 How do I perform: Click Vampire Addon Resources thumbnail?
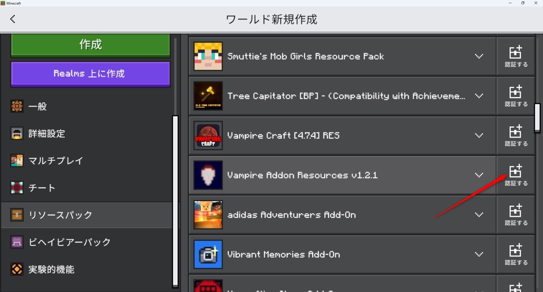pyautogui.click(x=208, y=175)
